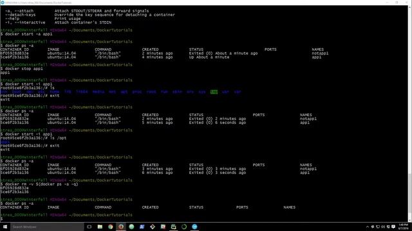The height and width of the screenshot is (231, 412).
Task: Switch to the blue Docker terminal taskbar icon
Action: click(x=194, y=227)
